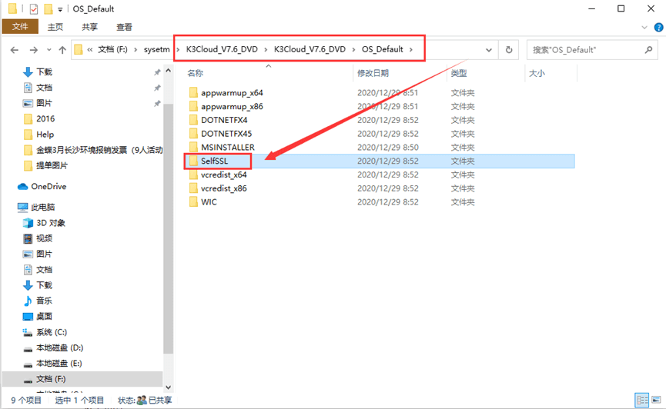Select the appwarmup_x64 folder
This screenshot has height=409, width=666.
[x=232, y=92]
